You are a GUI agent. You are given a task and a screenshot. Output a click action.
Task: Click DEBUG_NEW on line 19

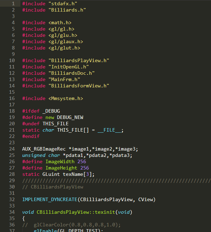pos(70,118)
